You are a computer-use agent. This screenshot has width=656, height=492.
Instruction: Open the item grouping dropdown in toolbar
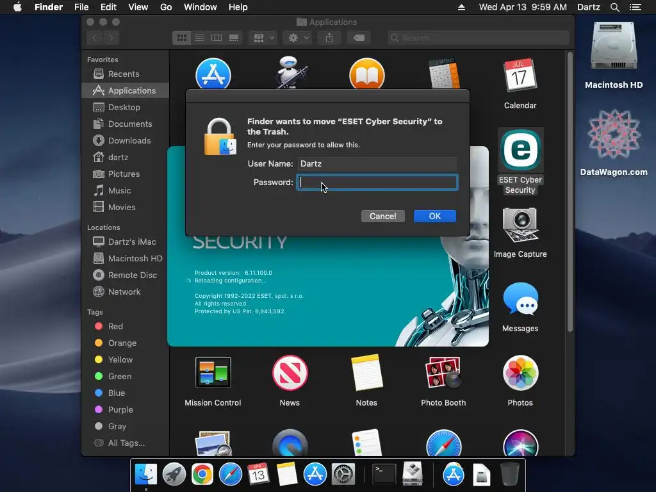click(x=263, y=38)
